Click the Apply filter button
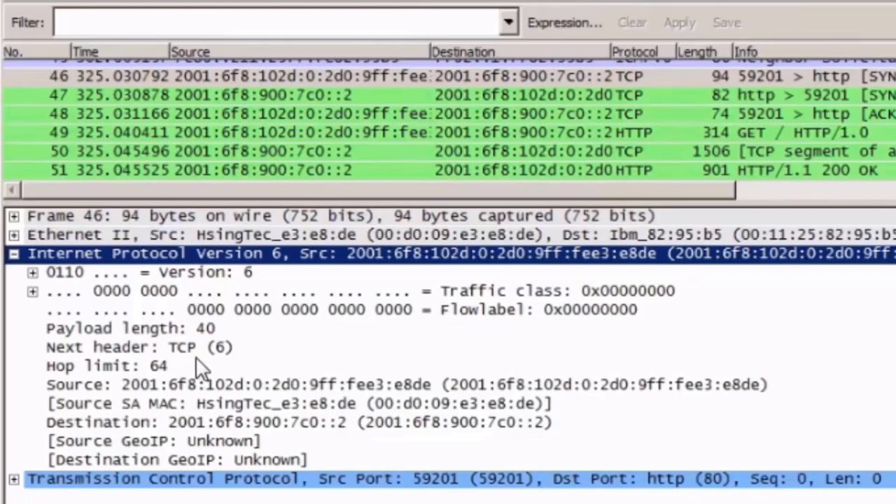The image size is (896, 504). pyautogui.click(x=679, y=22)
